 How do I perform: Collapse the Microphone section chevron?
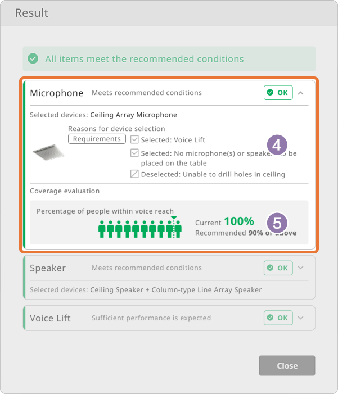pos(301,93)
